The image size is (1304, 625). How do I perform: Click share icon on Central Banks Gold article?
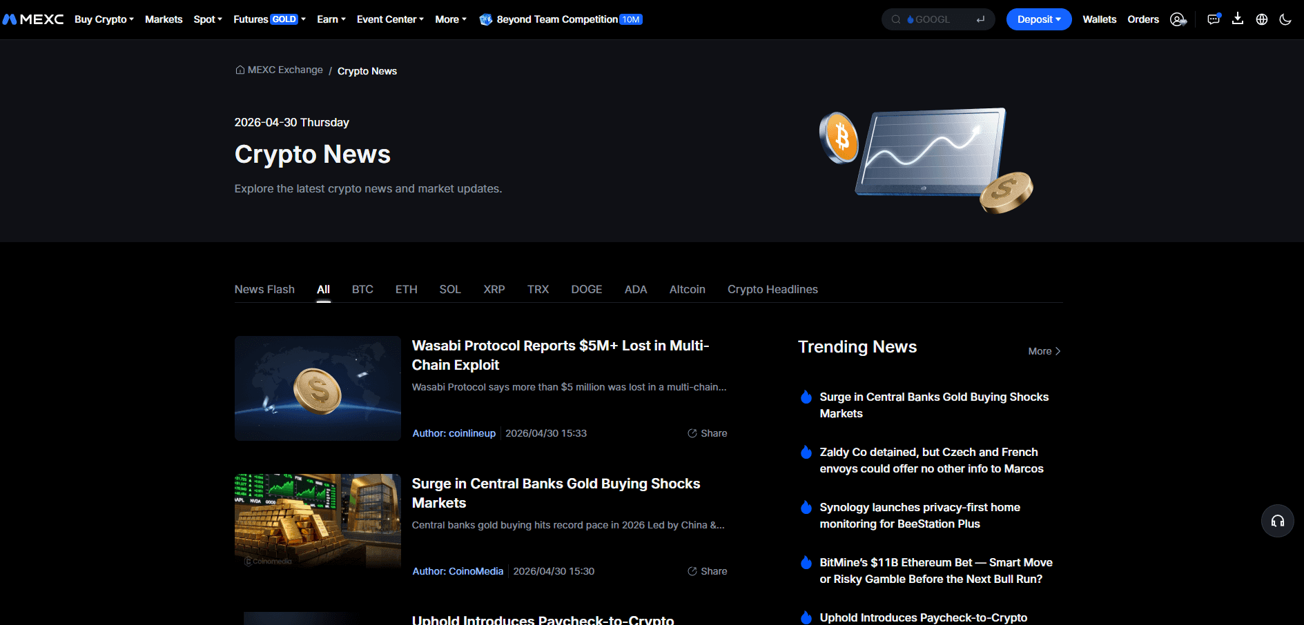(x=692, y=571)
